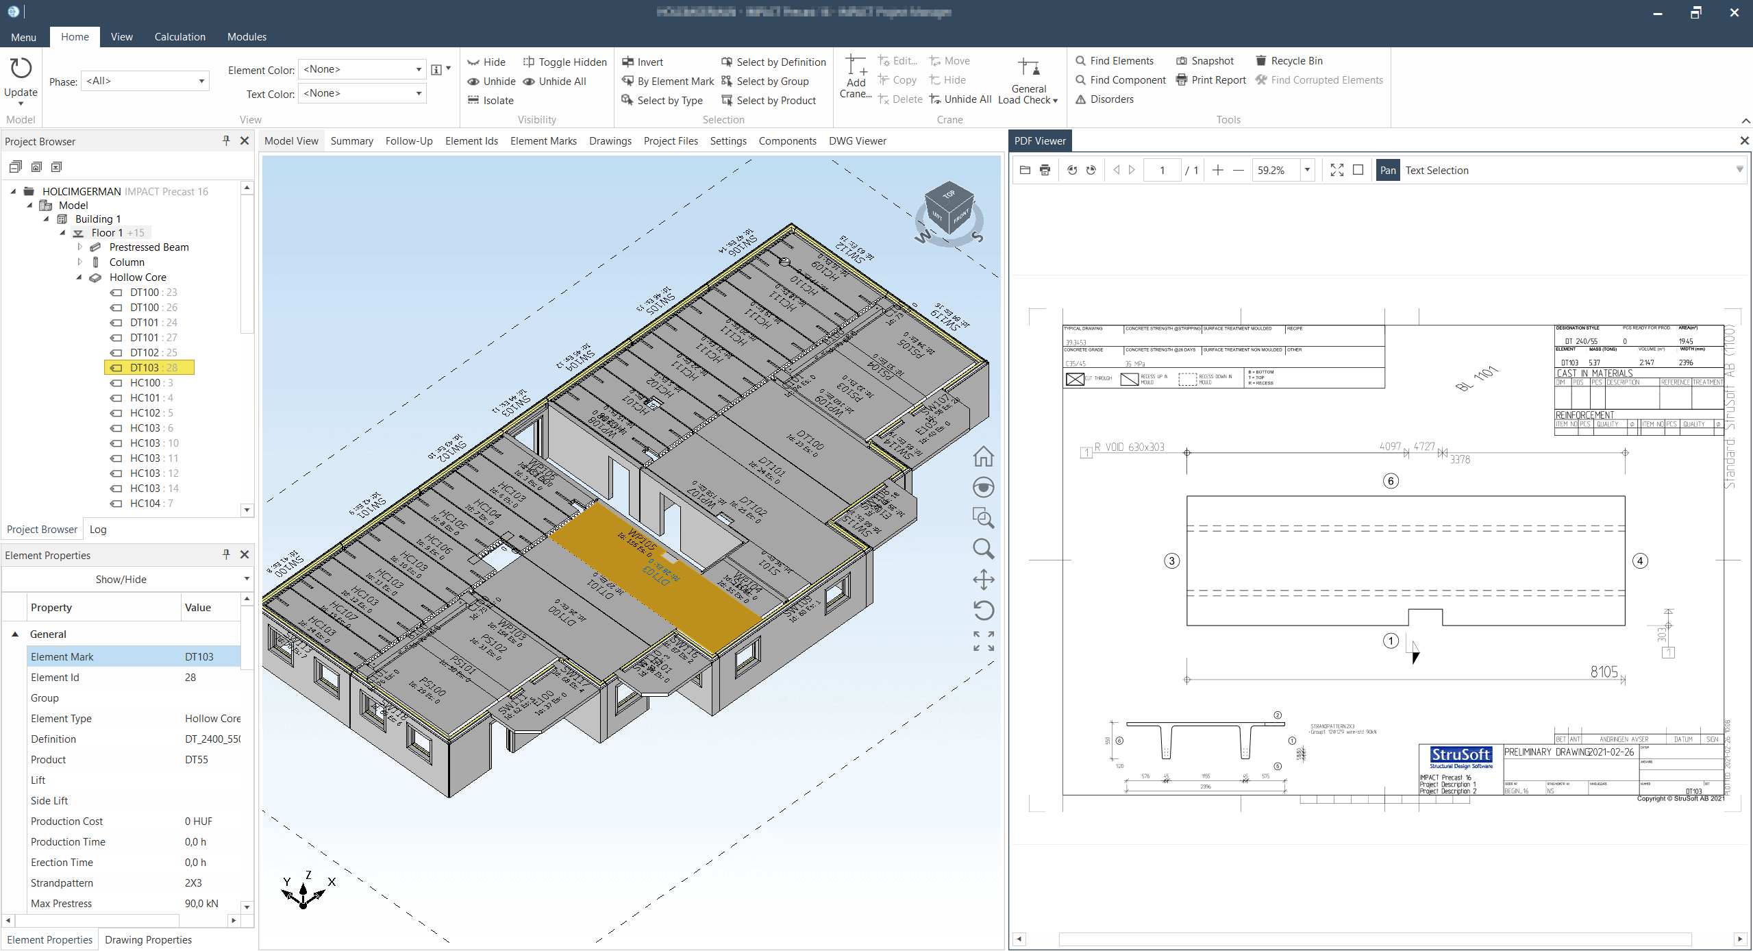Rotate PDF page counterclockwise
Image resolution: width=1753 pixels, height=951 pixels.
tap(1072, 170)
